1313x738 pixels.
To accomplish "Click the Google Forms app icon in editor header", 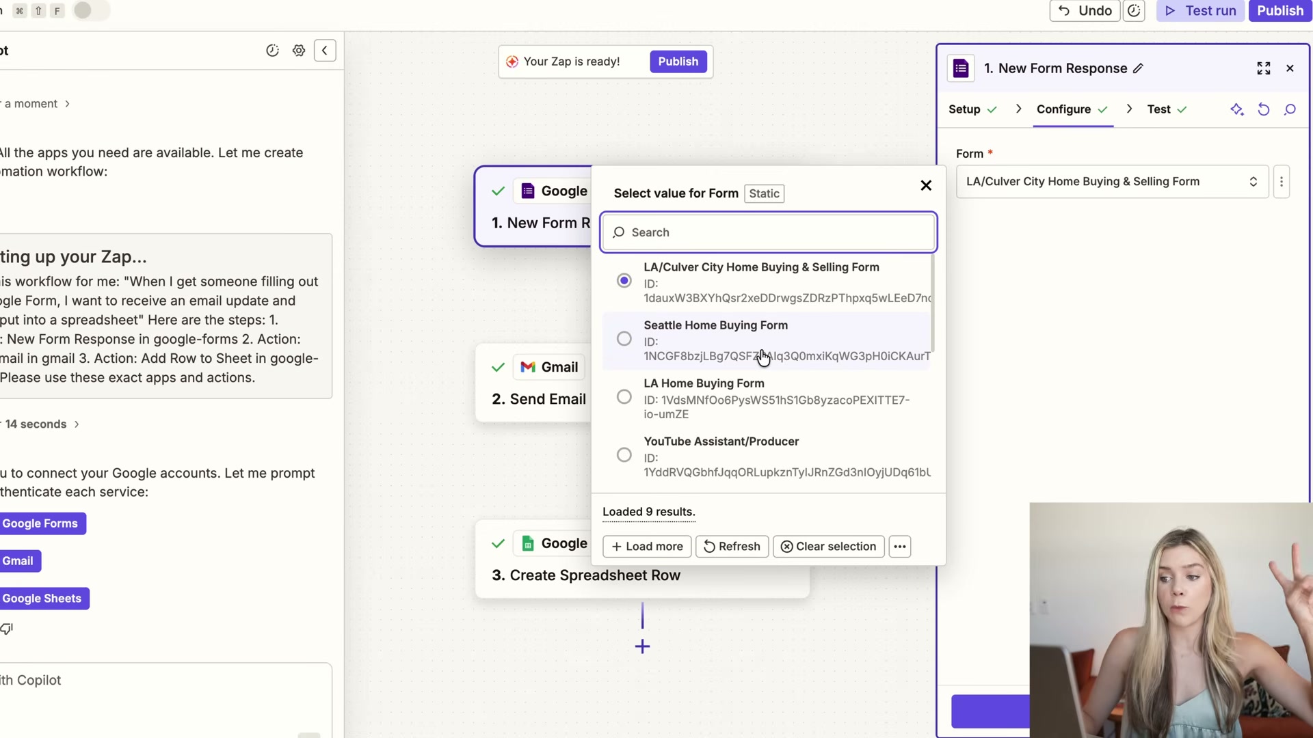I will pos(961,68).
